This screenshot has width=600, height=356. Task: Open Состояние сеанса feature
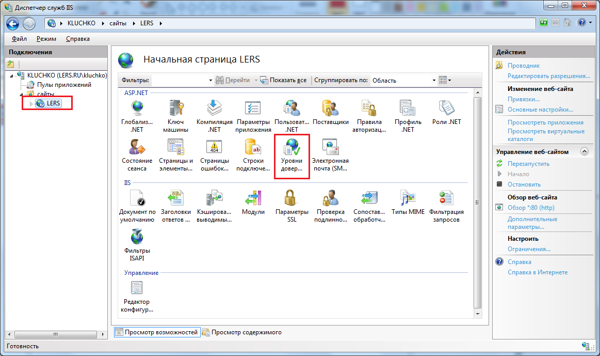(x=137, y=155)
